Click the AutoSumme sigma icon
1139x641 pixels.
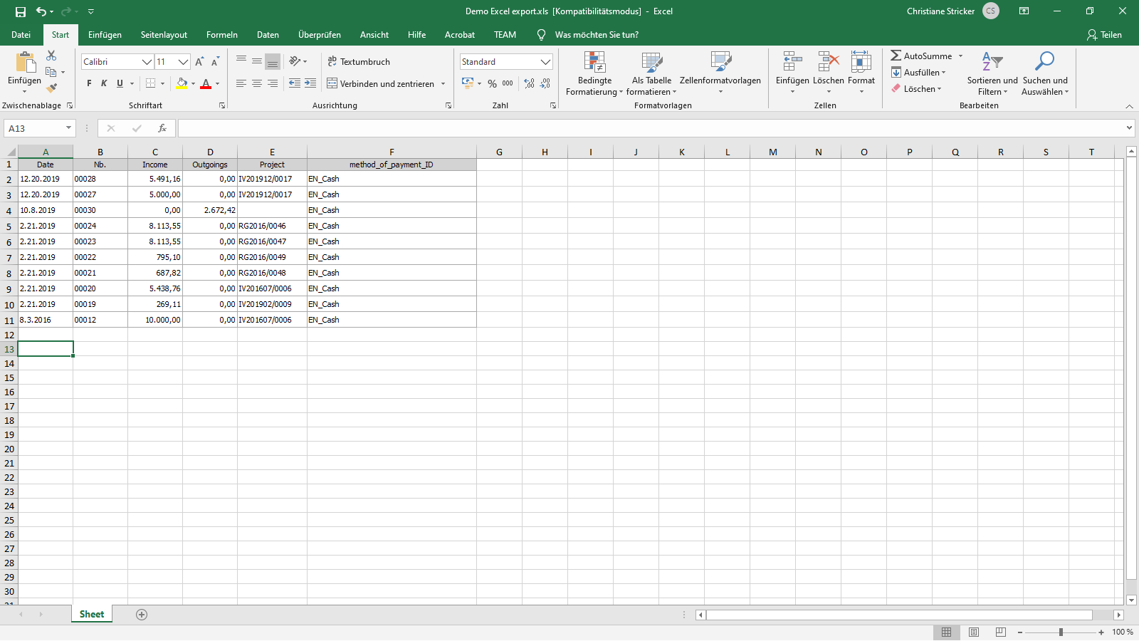pyautogui.click(x=896, y=56)
